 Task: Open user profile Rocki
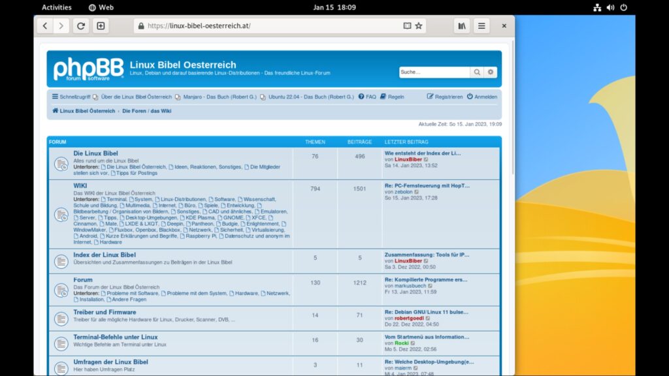coord(402,343)
